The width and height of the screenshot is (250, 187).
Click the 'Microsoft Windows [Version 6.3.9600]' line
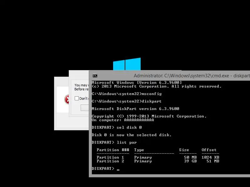click(x=137, y=82)
